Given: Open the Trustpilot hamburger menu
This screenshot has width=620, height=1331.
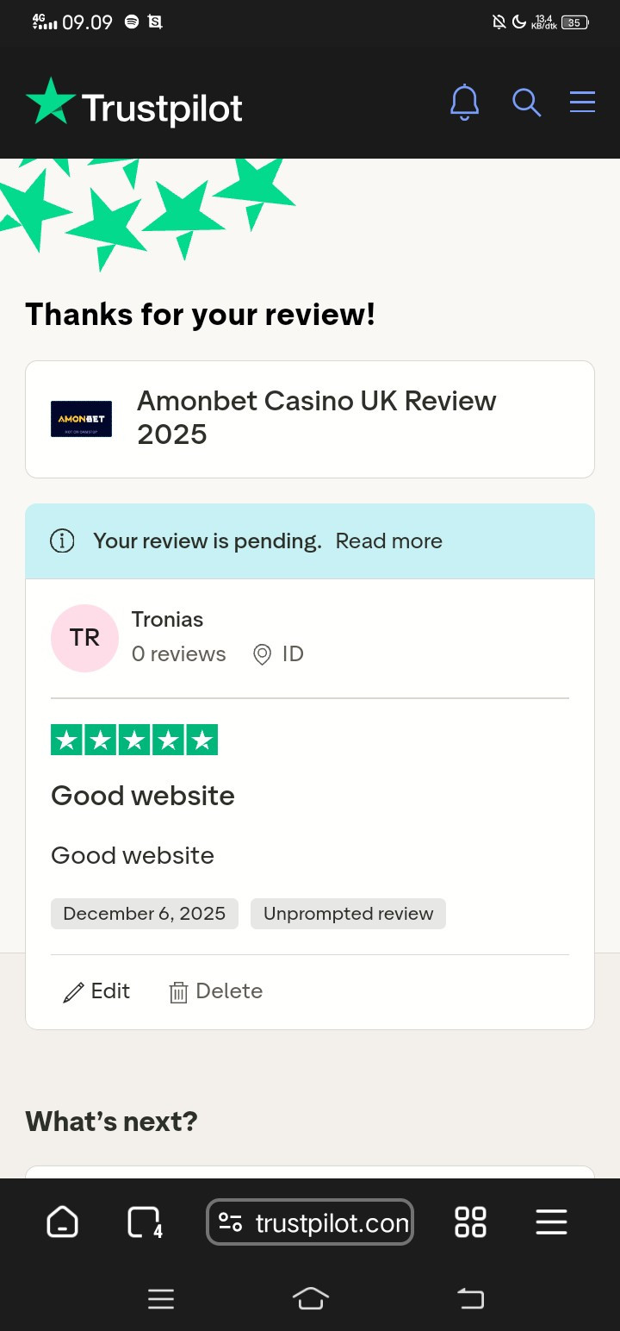Looking at the screenshot, I should (582, 102).
